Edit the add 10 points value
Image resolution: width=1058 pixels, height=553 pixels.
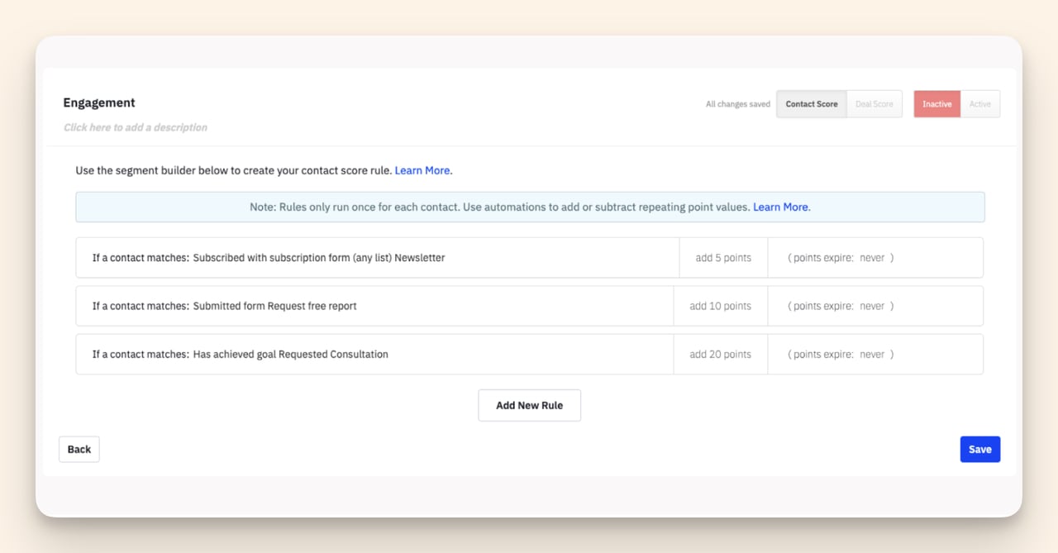[x=721, y=306]
